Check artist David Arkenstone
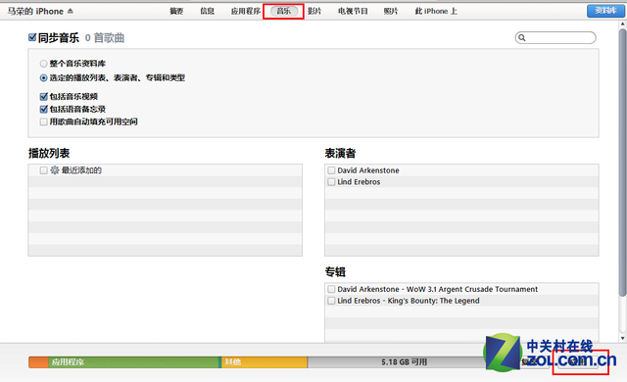 point(331,170)
